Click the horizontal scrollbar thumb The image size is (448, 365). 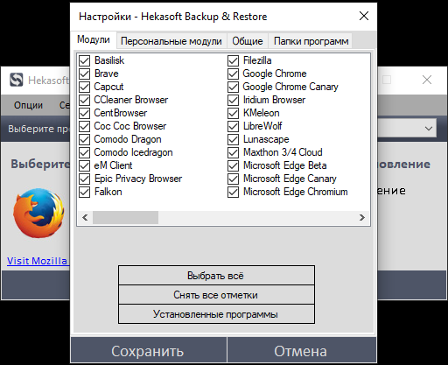[125, 217]
